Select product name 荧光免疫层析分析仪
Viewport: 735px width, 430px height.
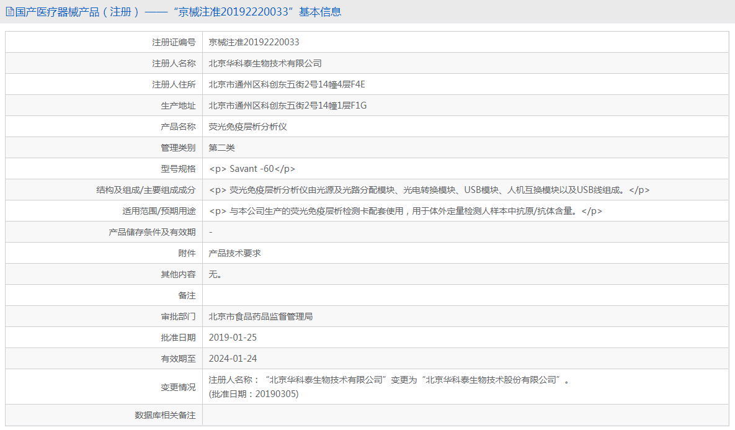247,127
